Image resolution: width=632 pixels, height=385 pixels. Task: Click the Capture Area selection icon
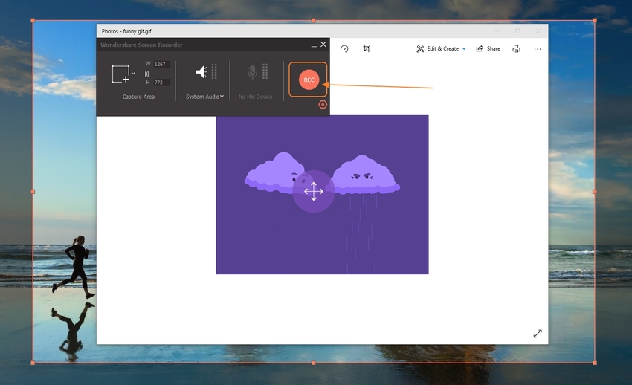click(120, 74)
